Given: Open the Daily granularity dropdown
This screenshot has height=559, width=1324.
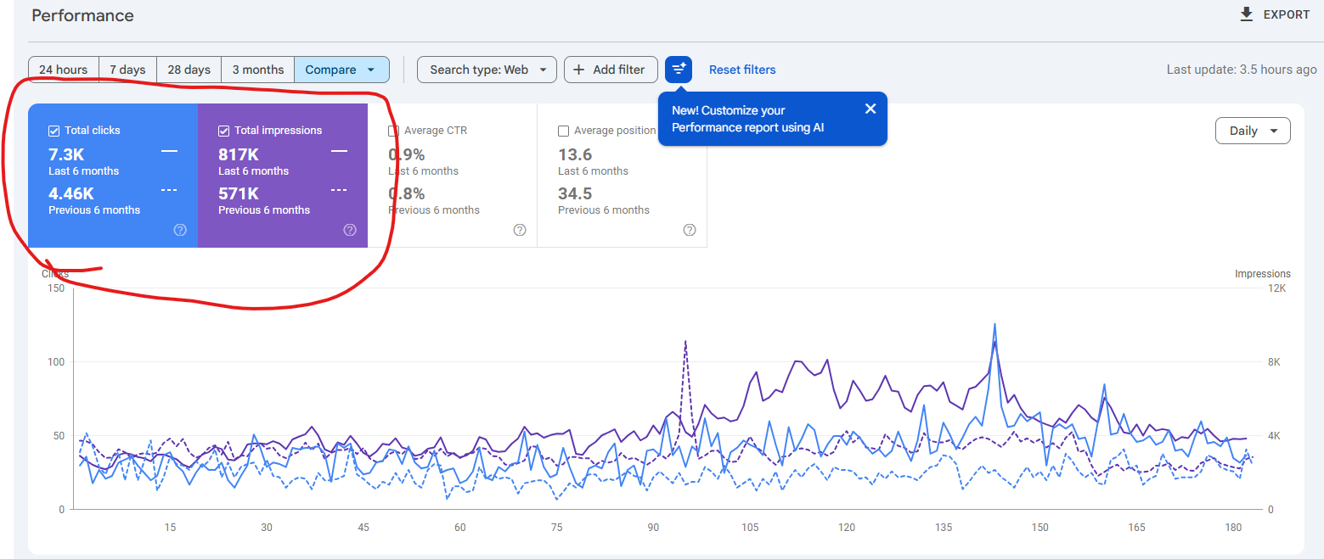Looking at the screenshot, I should [x=1253, y=131].
